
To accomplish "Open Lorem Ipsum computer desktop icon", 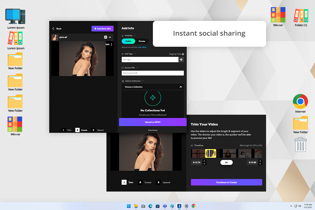I will (x=16, y=19).
